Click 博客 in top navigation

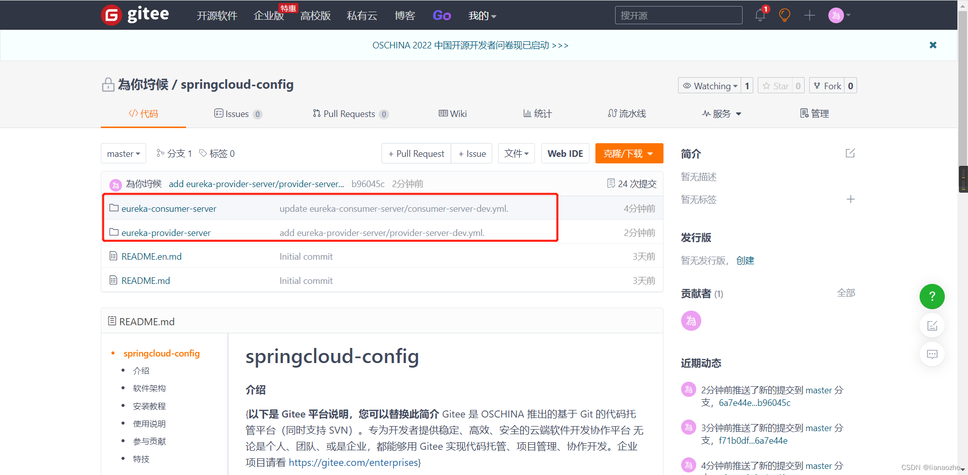pyautogui.click(x=405, y=16)
